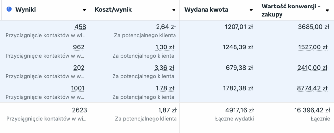
Task: Open the 1,78 zł cost per result
Action: pos(165,88)
